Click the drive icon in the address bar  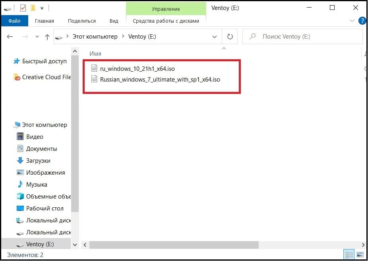tap(59, 37)
